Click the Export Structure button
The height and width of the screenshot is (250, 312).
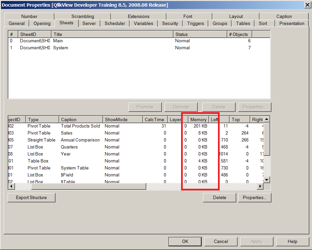(31, 197)
